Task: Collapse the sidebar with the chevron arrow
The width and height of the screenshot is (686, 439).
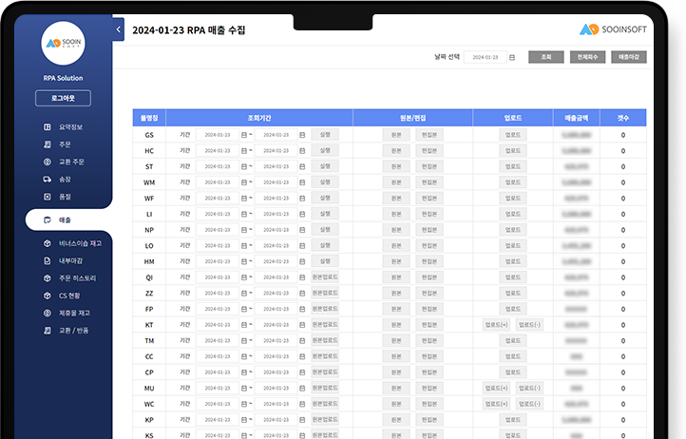Action: tap(118, 29)
